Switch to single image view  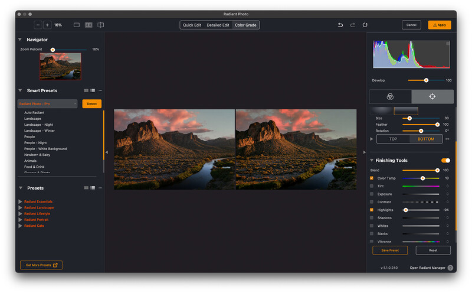[x=77, y=25]
